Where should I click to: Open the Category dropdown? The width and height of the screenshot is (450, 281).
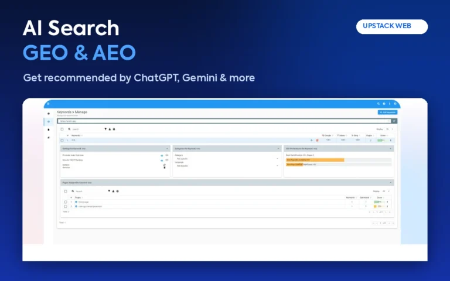coord(227,159)
